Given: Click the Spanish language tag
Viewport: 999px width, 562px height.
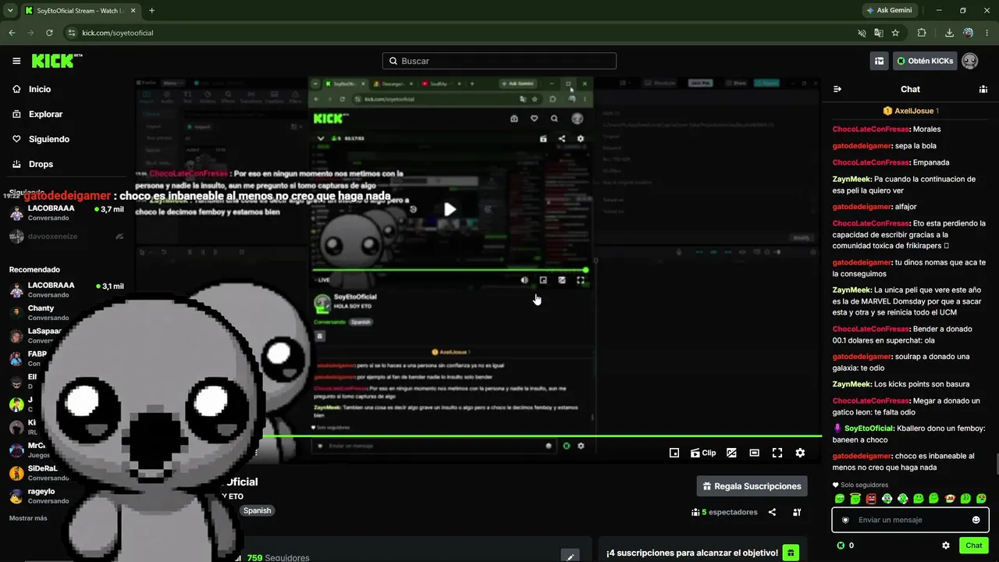Looking at the screenshot, I should (257, 510).
